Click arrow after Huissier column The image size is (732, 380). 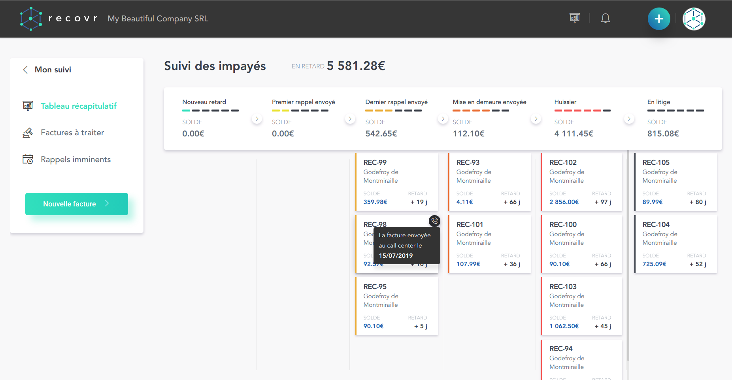click(629, 119)
